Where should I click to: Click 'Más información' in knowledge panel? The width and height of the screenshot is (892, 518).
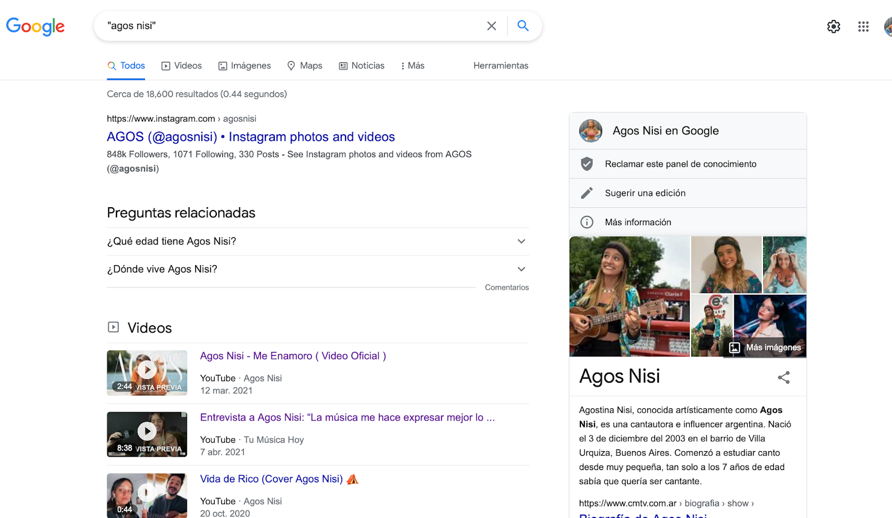coord(638,222)
